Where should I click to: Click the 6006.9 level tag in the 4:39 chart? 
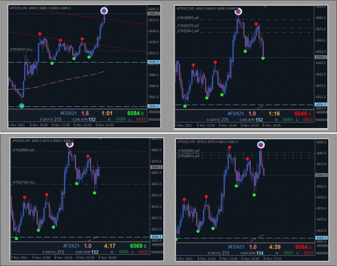(321, 237)
